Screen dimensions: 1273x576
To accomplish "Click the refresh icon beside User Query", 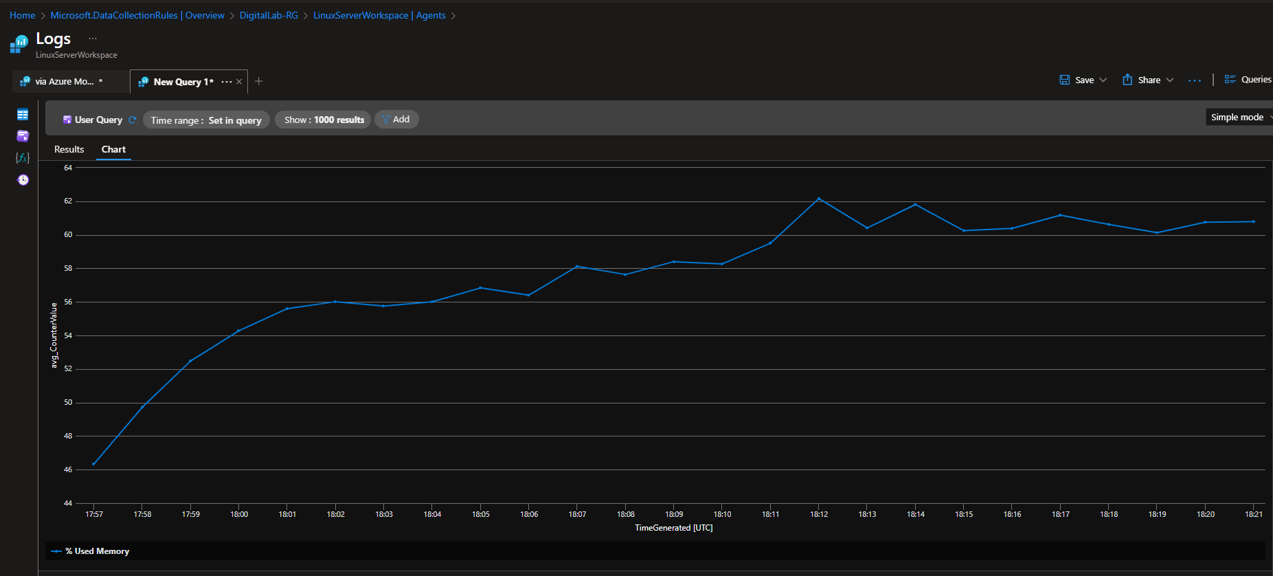I will click(x=133, y=120).
